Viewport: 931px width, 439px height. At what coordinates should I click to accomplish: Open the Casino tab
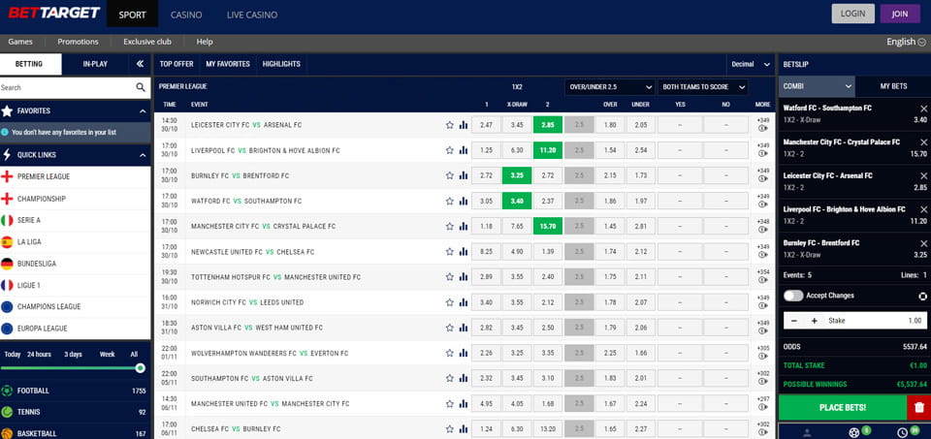click(186, 15)
